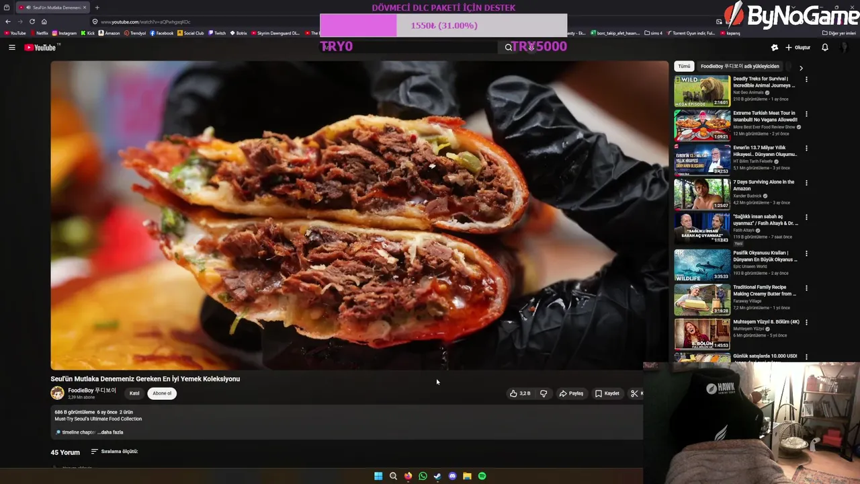860x484 pixels.
Task: Click the 45 Yorum comments count
Action: pos(65,452)
